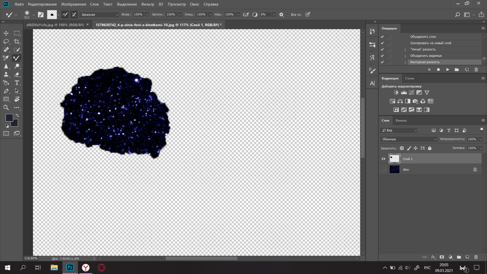Image resolution: width=487 pixels, height=274 pixels.
Task: Toggle the Объединить слои action checkmark
Action: pyautogui.click(x=382, y=37)
